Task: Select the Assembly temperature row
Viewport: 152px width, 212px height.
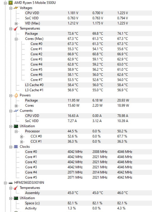Action: click(x=88, y=193)
